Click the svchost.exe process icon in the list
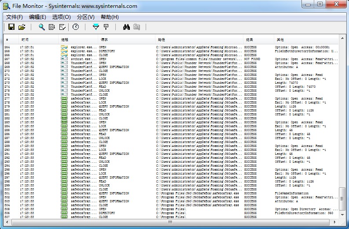This screenshot has width=349, height=229. (x=64, y=59)
